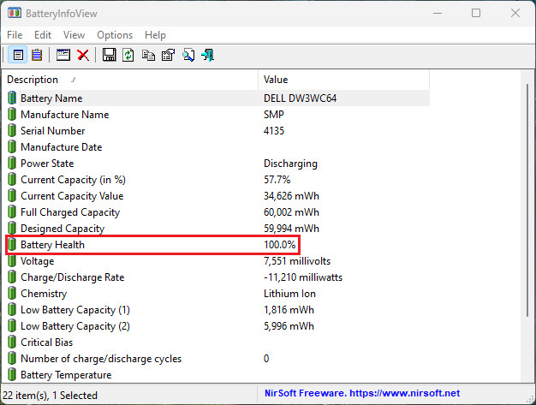The image size is (536, 405).
Task: Click the 60,002 mWh value
Action: [291, 212]
